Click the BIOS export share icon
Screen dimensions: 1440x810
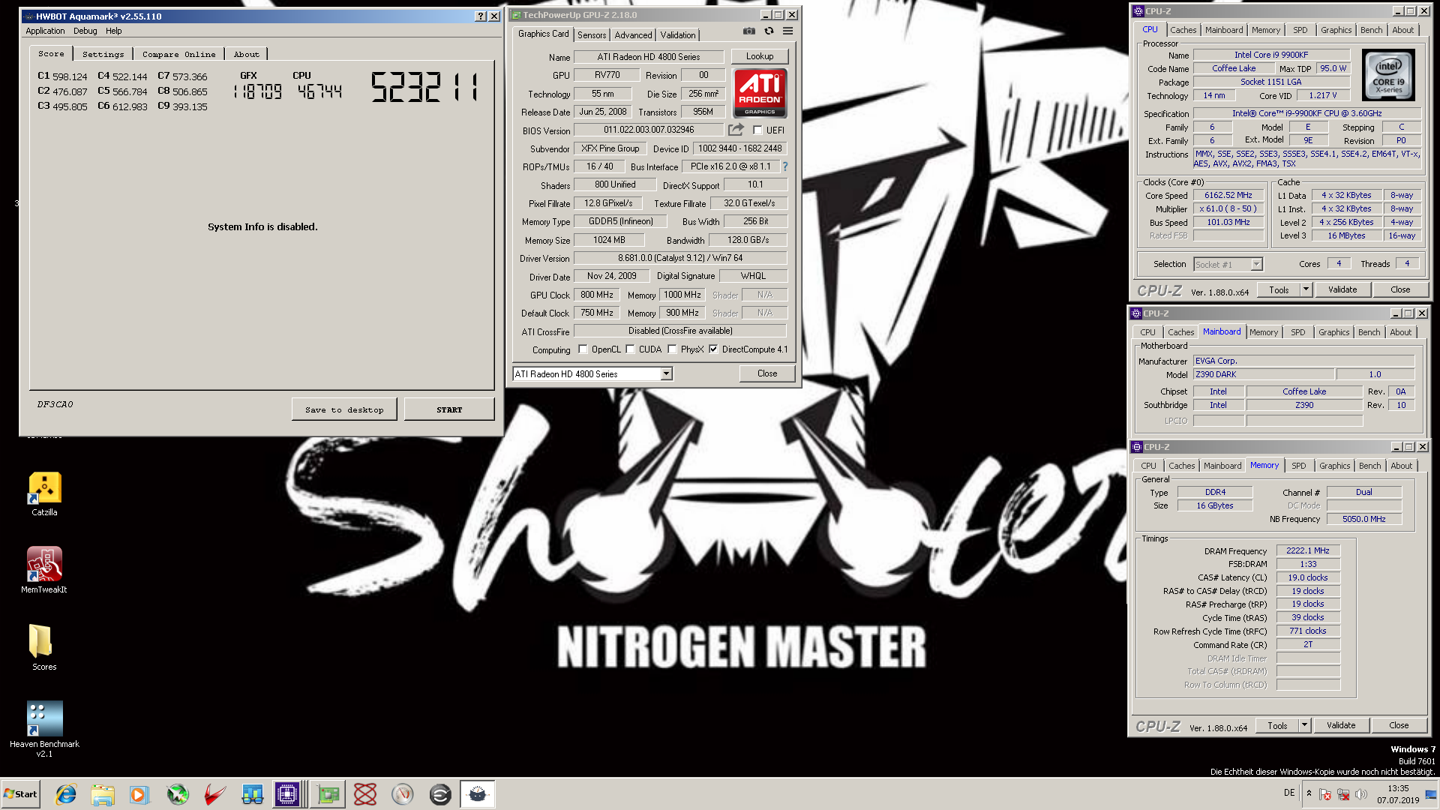(x=736, y=130)
